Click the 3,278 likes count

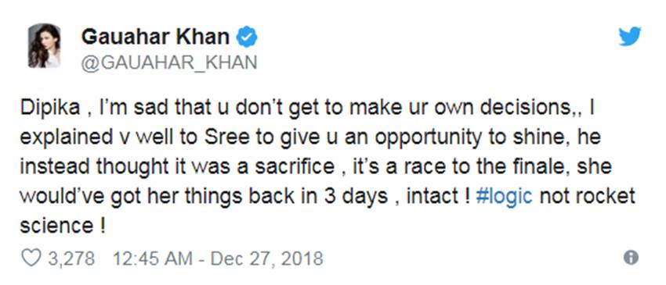71,258
